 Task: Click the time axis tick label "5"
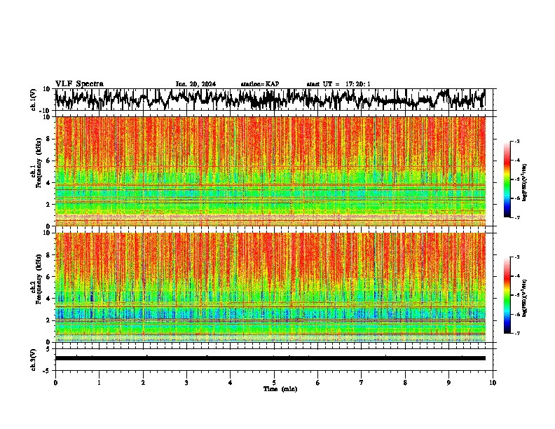pyautogui.click(x=274, y=383)
